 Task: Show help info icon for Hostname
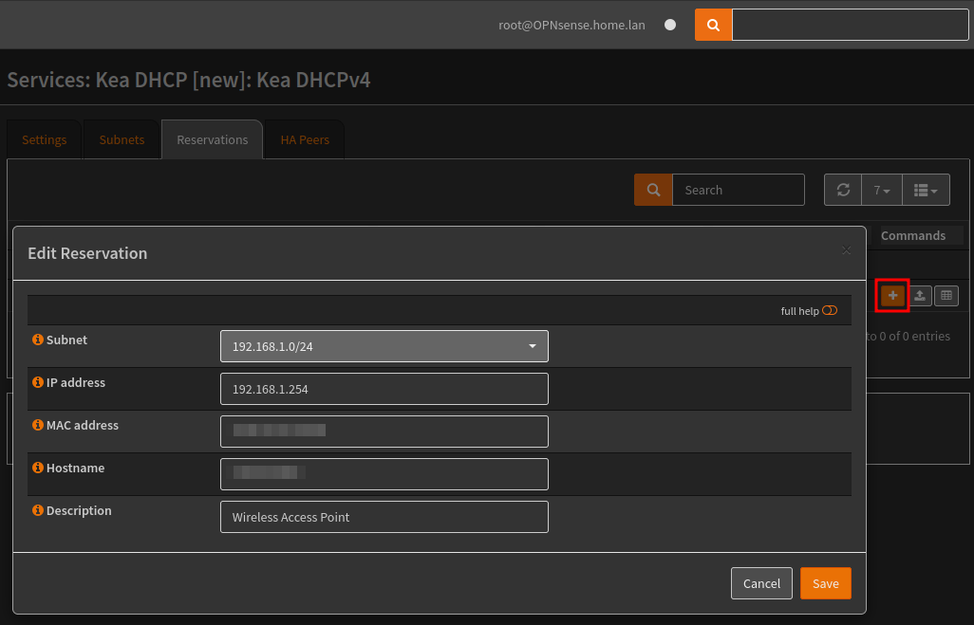[x=38, y=468]
